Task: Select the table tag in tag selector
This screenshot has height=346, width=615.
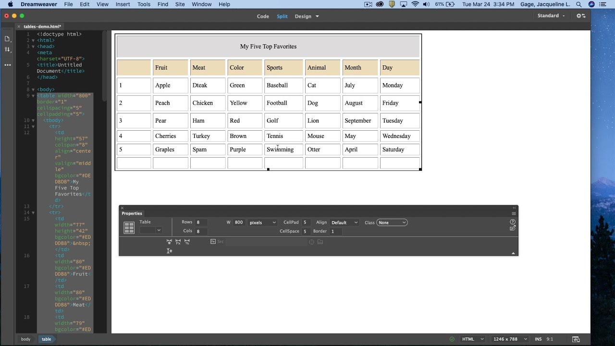Action: click(x=47, y=339)
